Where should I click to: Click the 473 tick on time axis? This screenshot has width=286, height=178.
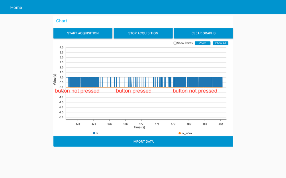[x=78, y=124]
